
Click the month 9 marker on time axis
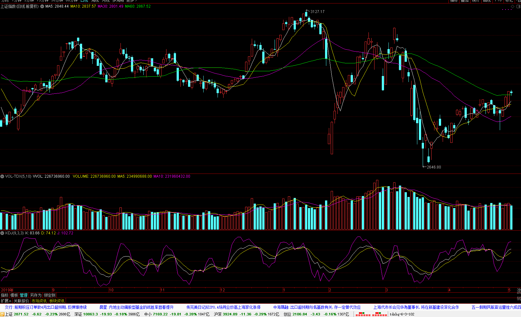[54, 290]
